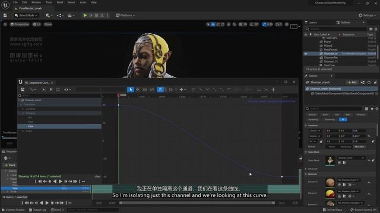The width and height of the screenshot is (380, 213).
Task: Click the Details help question icon
Action: (x=369, y=82)
